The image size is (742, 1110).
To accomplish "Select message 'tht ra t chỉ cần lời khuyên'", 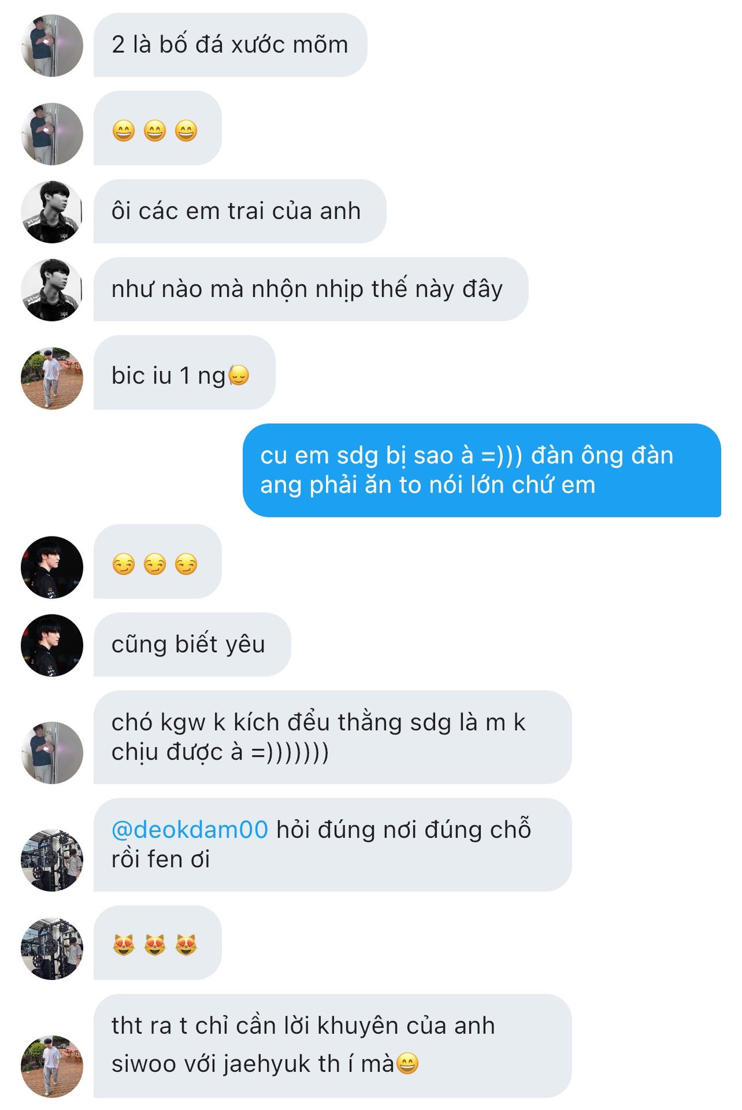I will [333, 1046].
